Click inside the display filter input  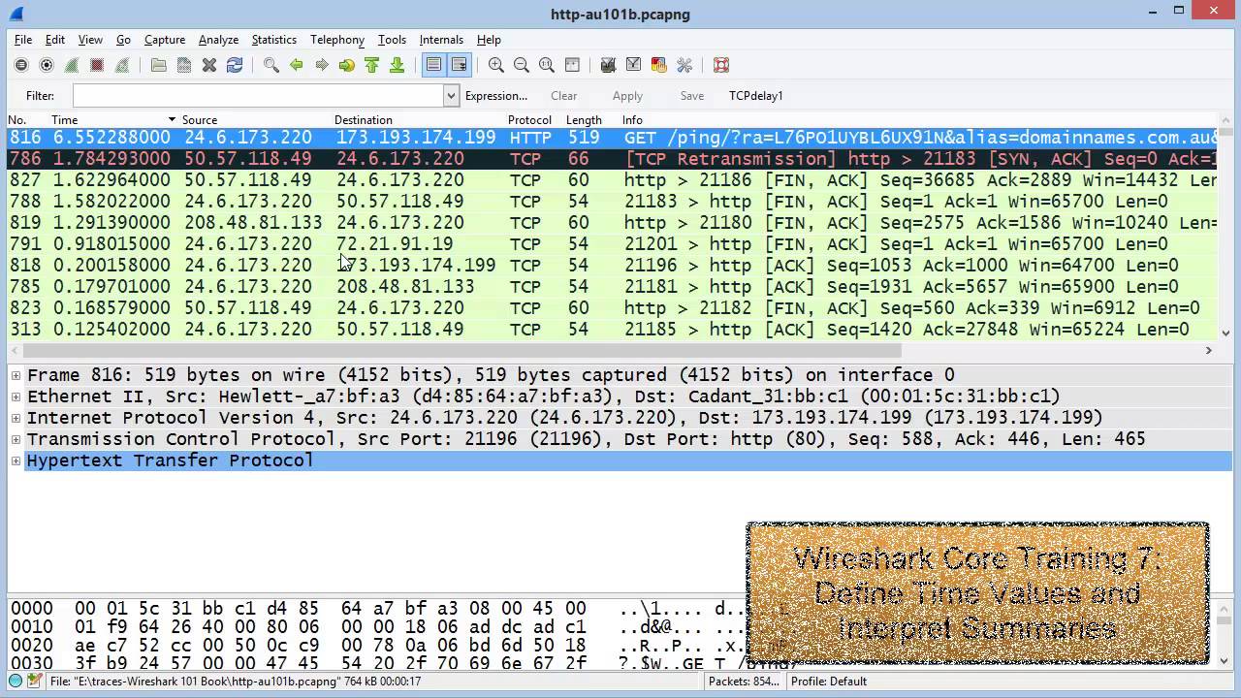click(258, 95)
